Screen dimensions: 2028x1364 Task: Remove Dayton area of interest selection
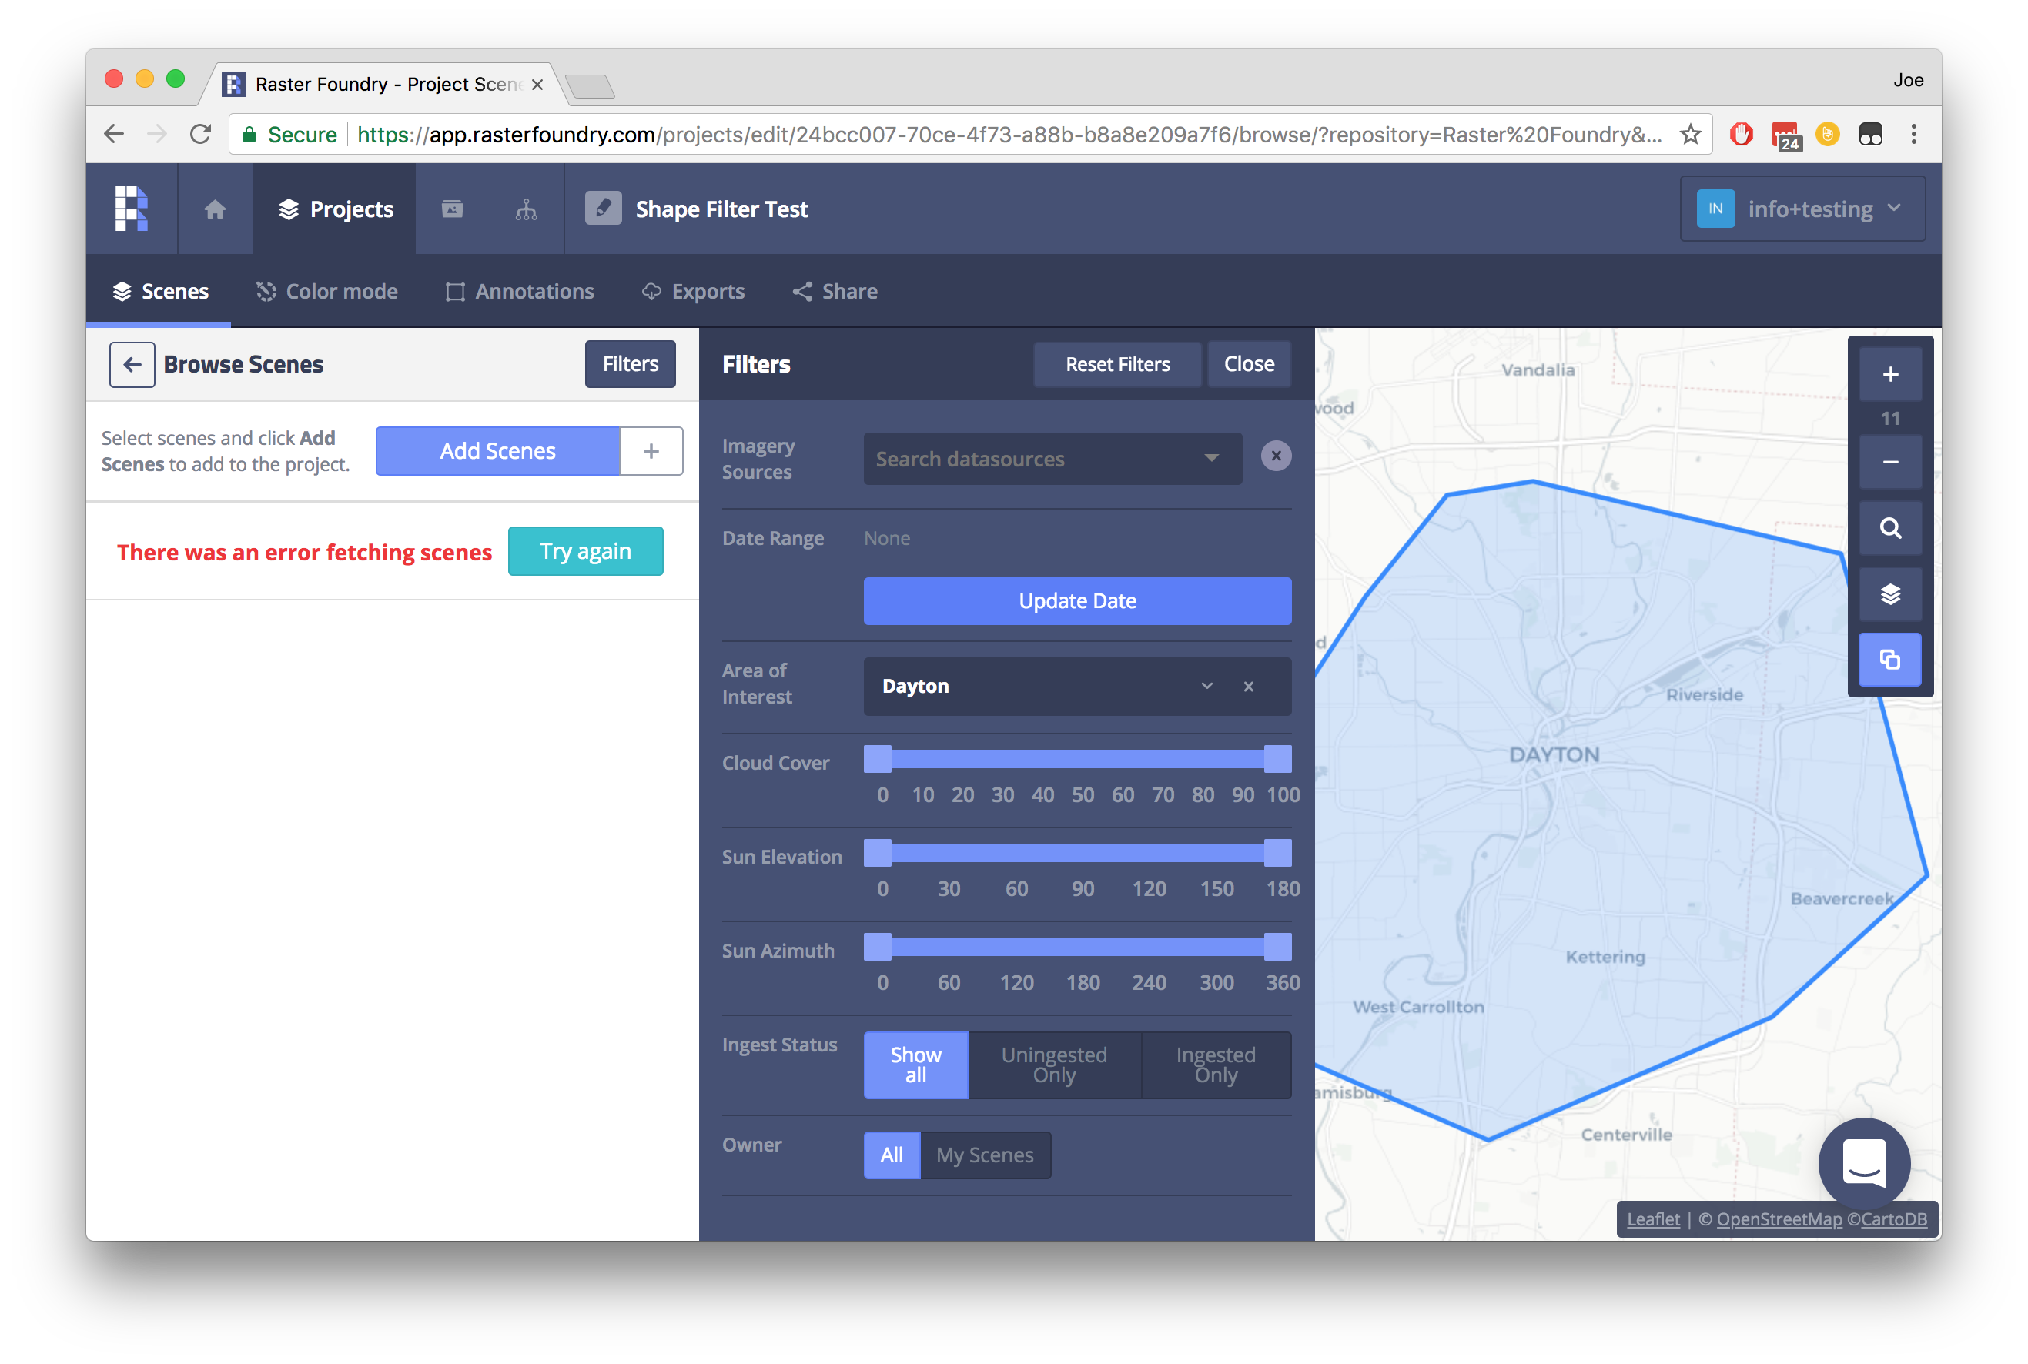coord(1249,687)
